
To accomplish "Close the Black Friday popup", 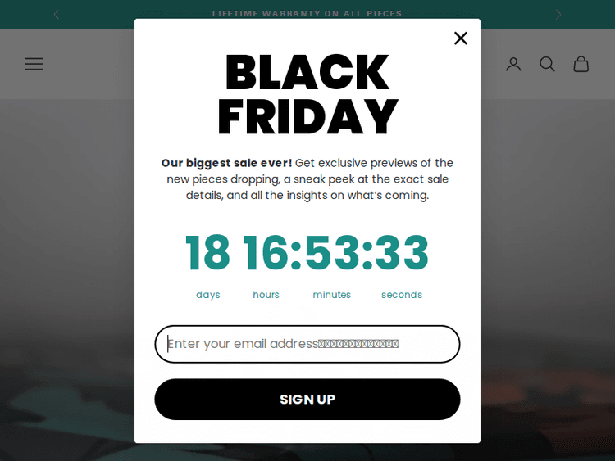I will coord(461,38).
